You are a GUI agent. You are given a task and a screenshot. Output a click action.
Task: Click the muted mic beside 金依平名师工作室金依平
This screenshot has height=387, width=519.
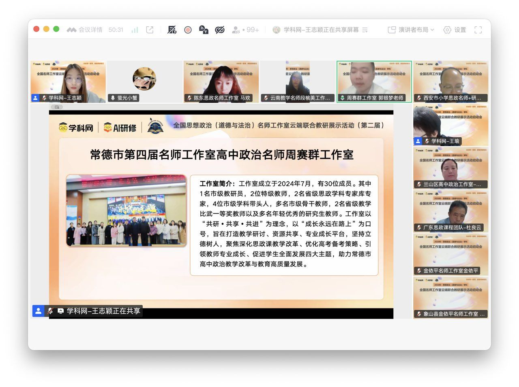[419, 271]
